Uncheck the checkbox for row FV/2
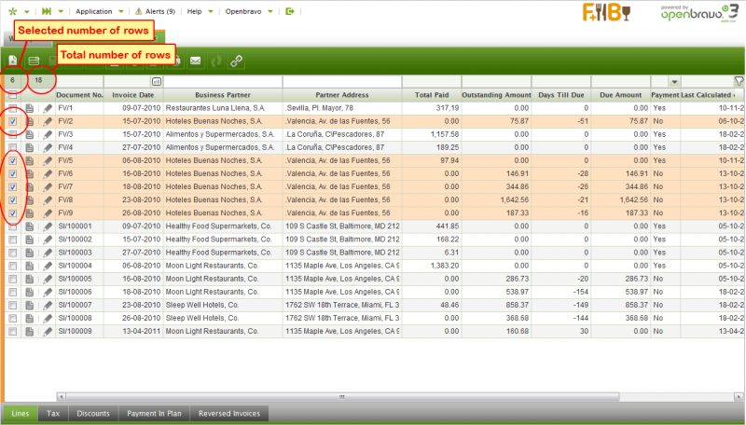This screenshot has height=425, width=746. coord(12,121)
